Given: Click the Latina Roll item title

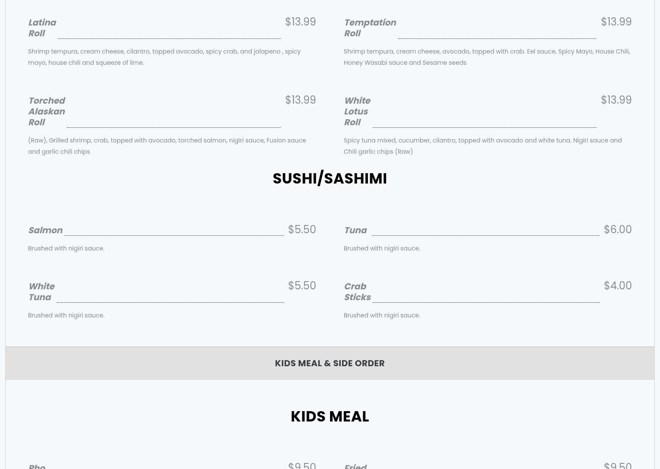Looking at the screenshot, I should (42, 28).
